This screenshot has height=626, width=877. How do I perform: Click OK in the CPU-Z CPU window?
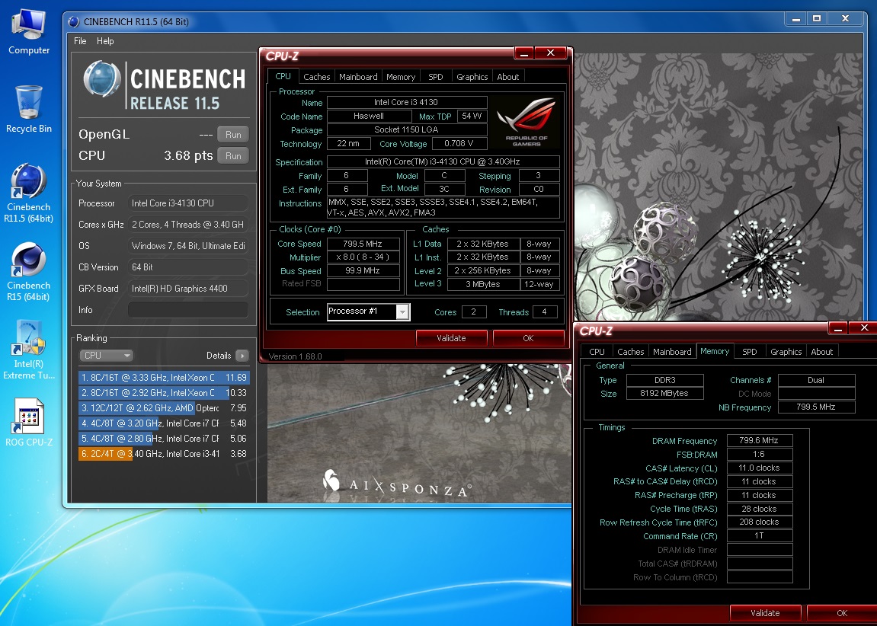(529, 338)
